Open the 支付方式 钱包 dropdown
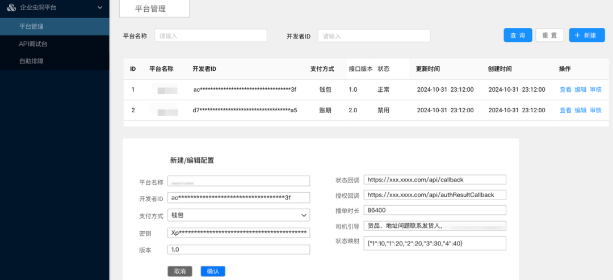 [238, 215]
